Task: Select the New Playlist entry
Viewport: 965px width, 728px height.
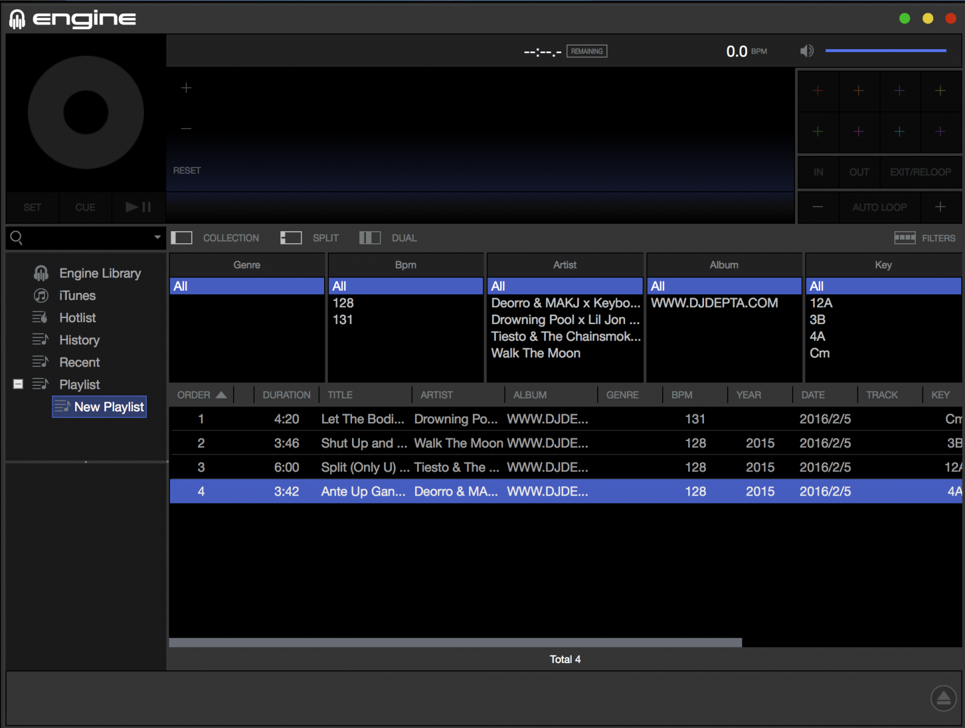Action: [x=100, y=407]
